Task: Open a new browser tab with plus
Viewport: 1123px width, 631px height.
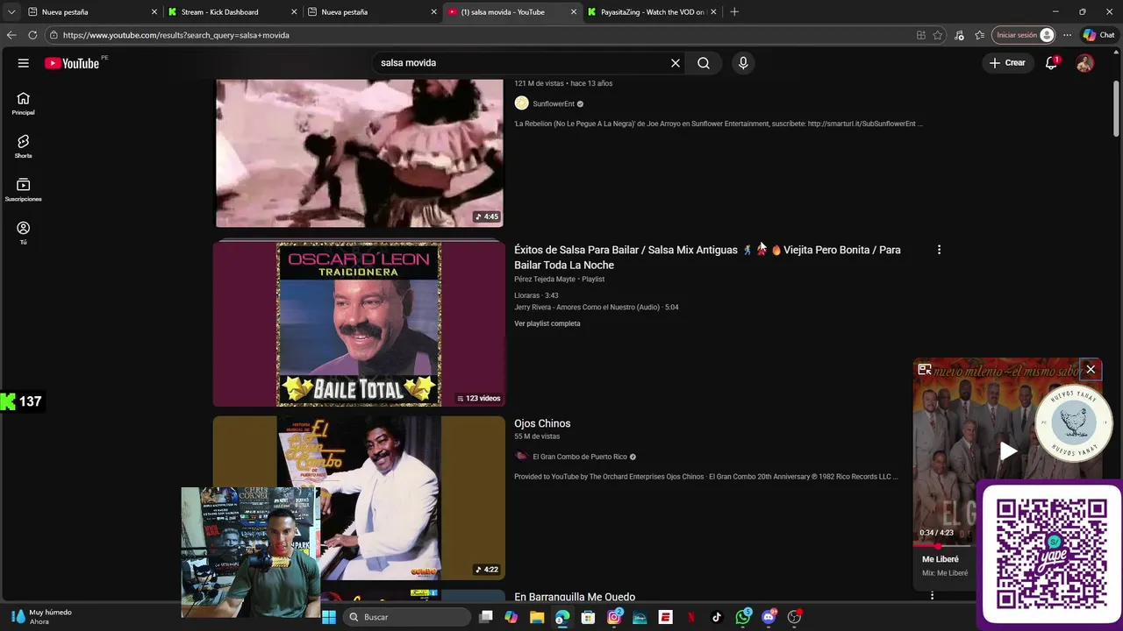Action: click(734, 12)
